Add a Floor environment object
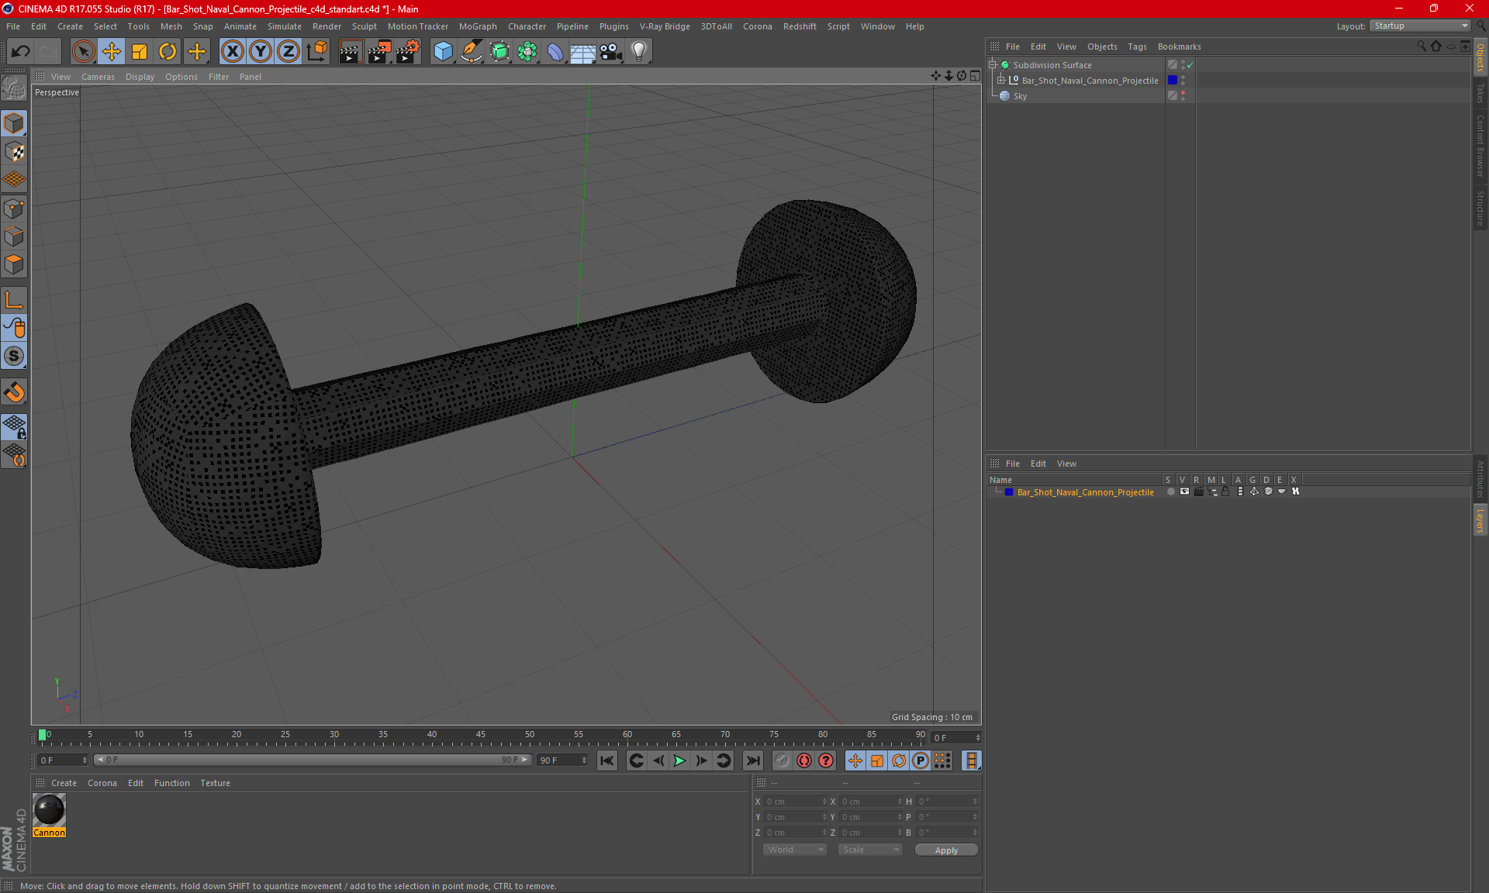 tap(583, 51)
